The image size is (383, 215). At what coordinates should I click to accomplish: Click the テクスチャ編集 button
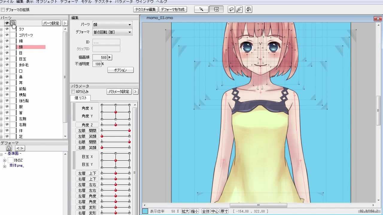pyautogui.click(x=145, y=9)
